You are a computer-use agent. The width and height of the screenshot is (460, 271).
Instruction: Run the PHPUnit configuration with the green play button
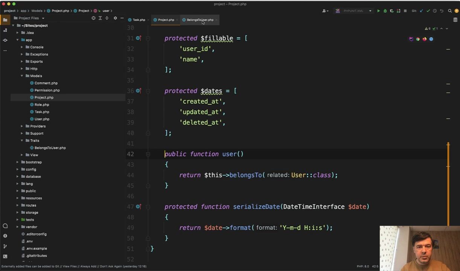378,11
